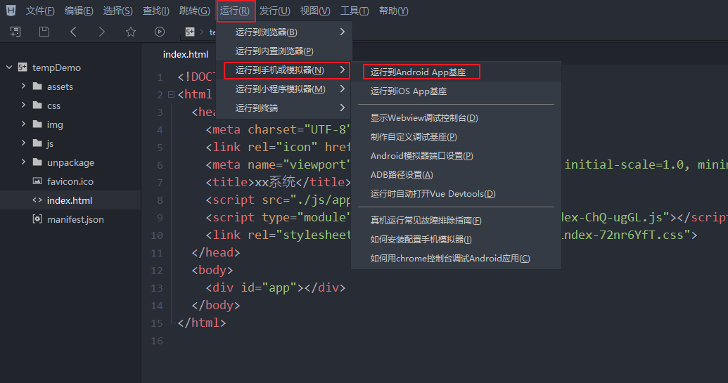
Task: Select ADB路径设置(A)
Action: point(456,175)
